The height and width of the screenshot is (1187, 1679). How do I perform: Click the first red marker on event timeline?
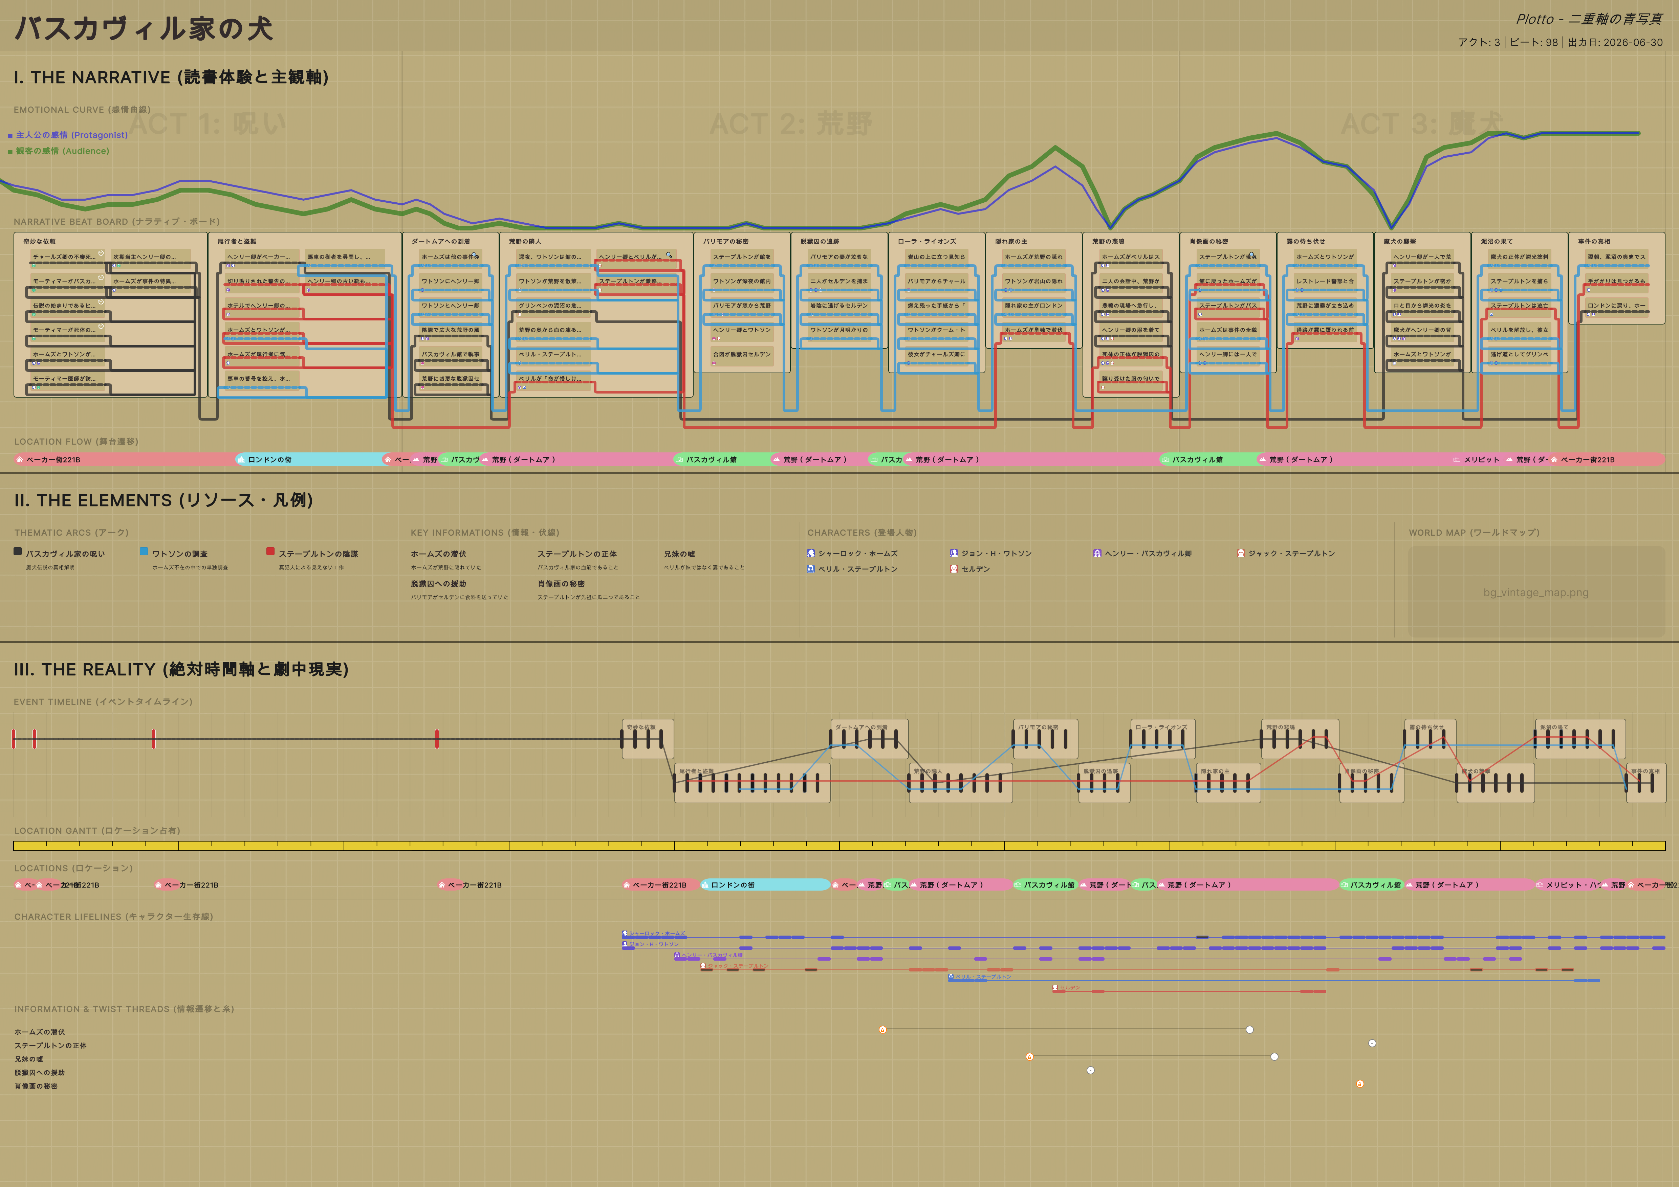[x=13, y=739]
